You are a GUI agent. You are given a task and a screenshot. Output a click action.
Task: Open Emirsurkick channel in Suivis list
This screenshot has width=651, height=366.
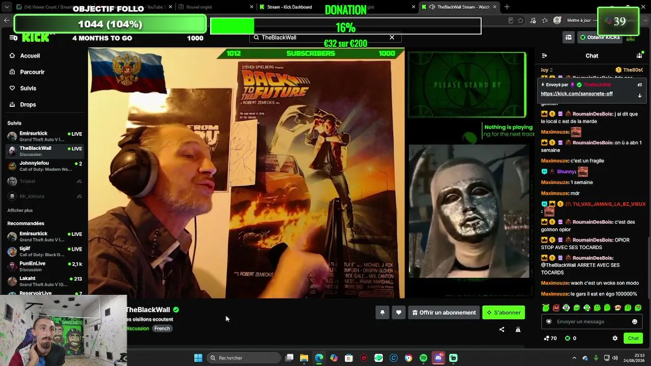coord(44,136)
